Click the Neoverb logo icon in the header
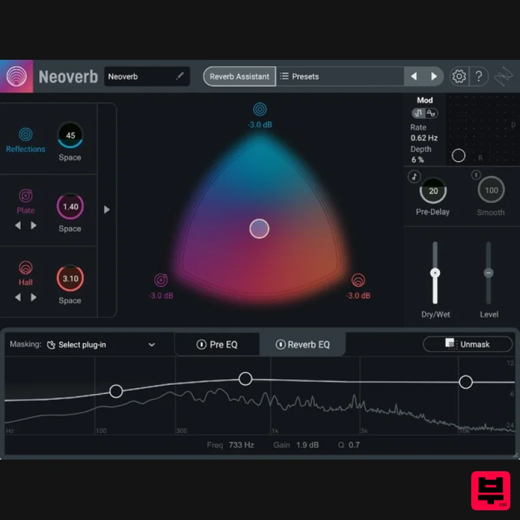This screenshot has height=520, width=520. pyautogui.click(x=16, y=76)
